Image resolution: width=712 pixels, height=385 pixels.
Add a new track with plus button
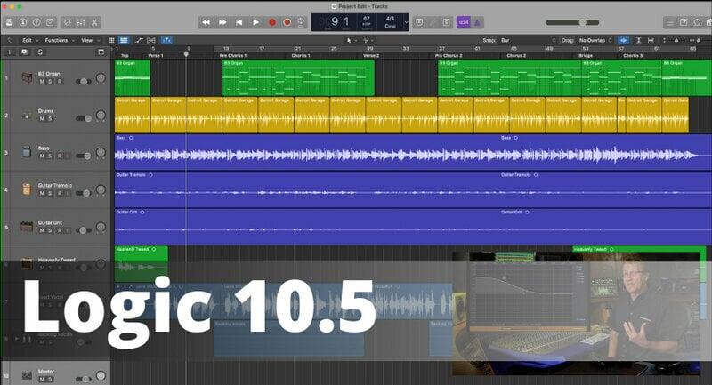9,52
